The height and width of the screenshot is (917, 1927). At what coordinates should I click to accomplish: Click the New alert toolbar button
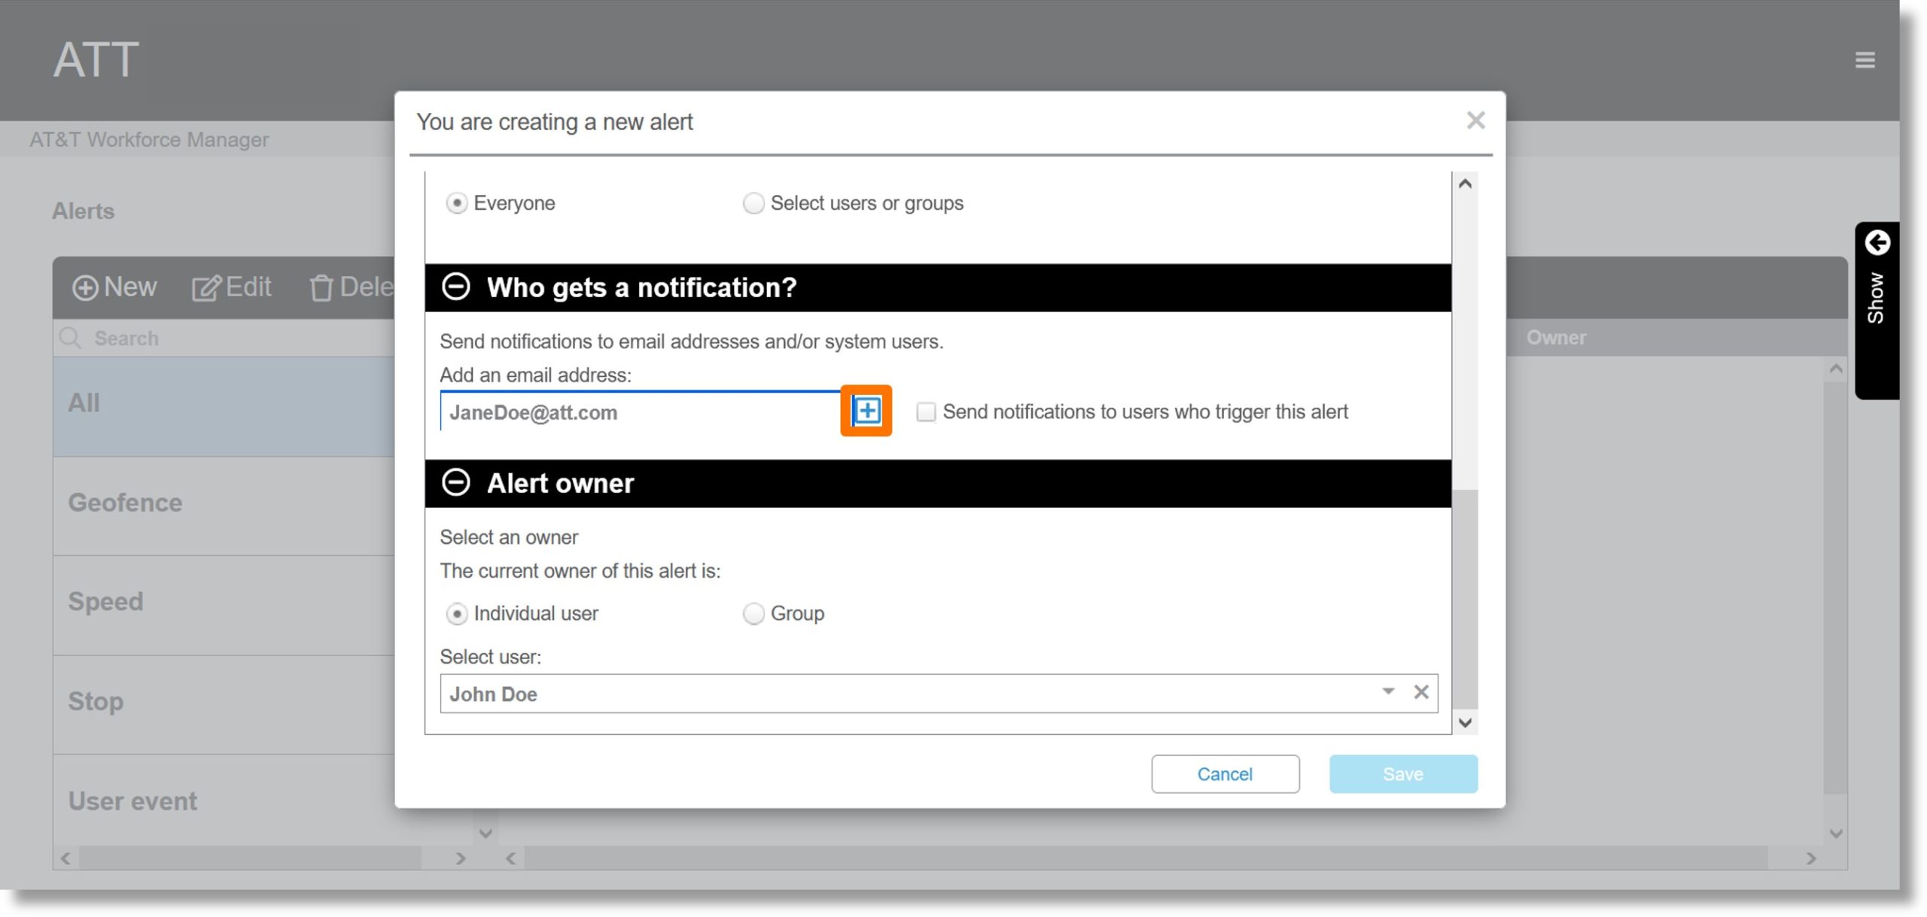[x=114, y=287]
